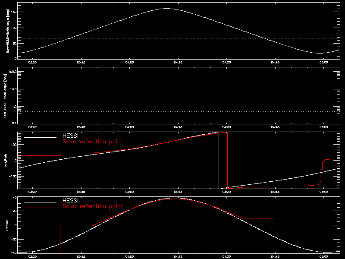Select Solar reflection point label in Longitude plot
The width and height of the screenshot is (345, 259).
click(93, 142)
